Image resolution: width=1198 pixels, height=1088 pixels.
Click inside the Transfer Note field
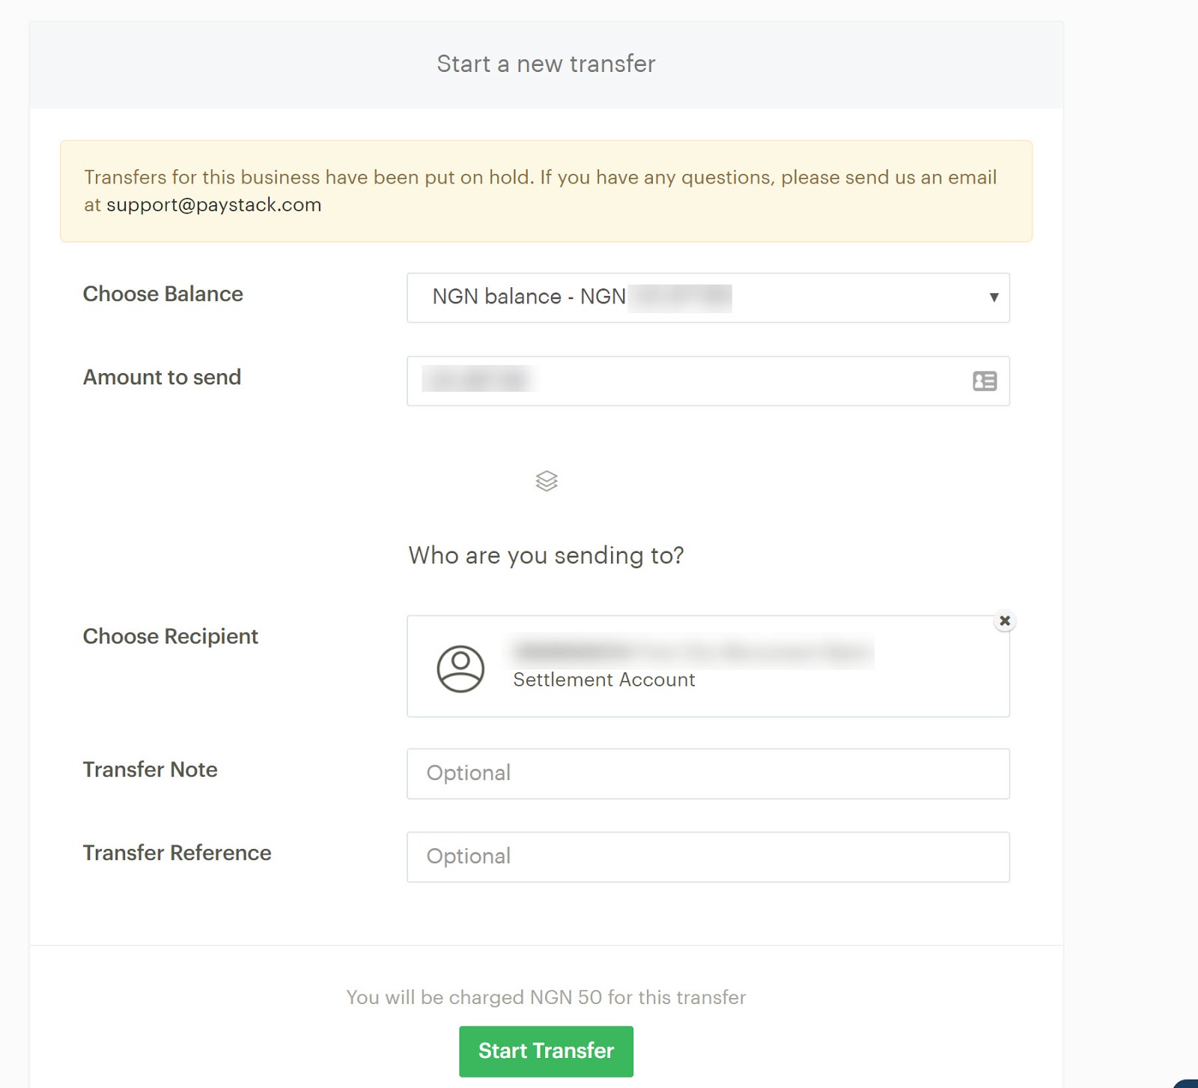[x=708, y=773]
